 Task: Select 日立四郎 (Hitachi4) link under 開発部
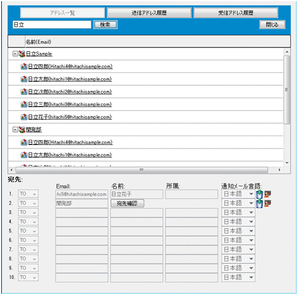70,142
